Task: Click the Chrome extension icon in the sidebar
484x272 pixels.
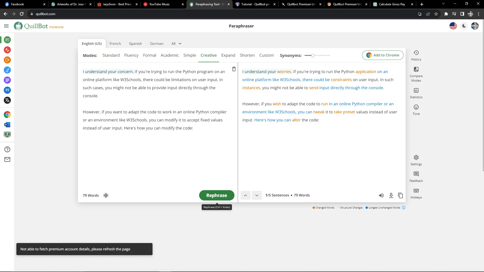Action: tap(7, 115)
